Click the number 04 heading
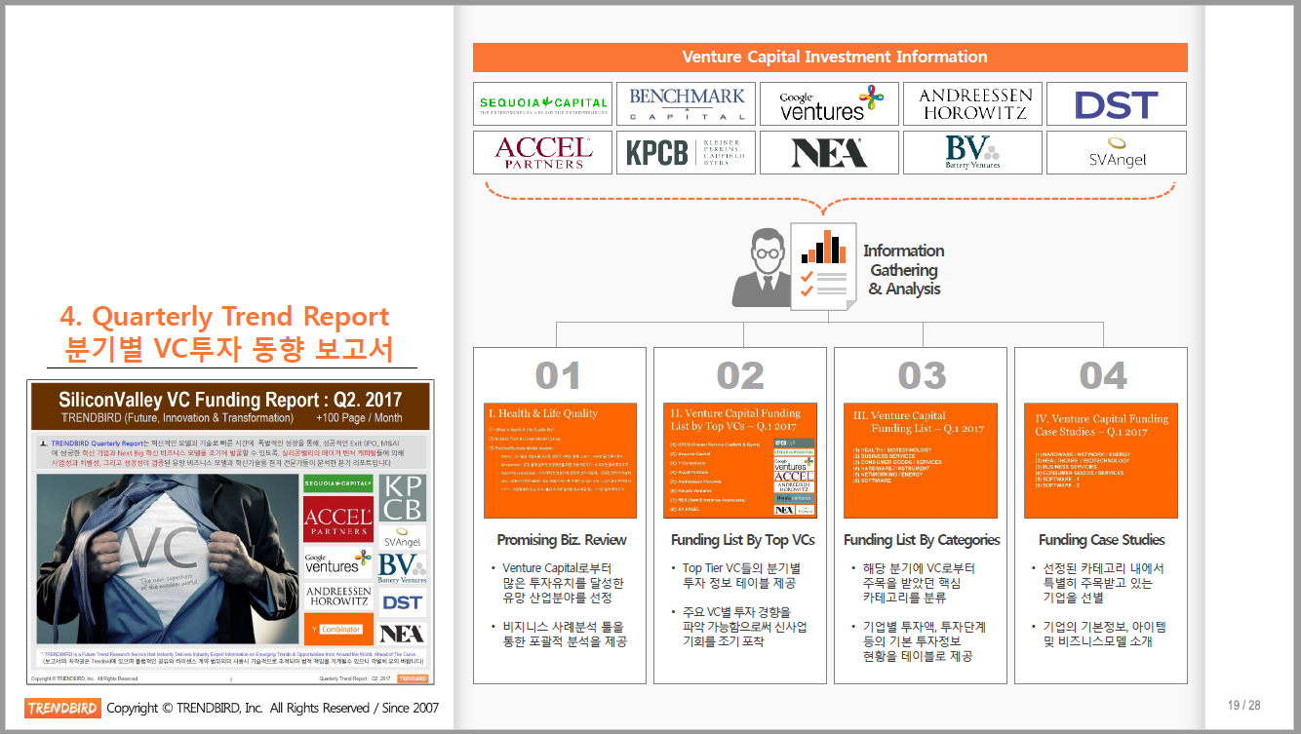The image size is (1301, 734). pos(1102,376)
